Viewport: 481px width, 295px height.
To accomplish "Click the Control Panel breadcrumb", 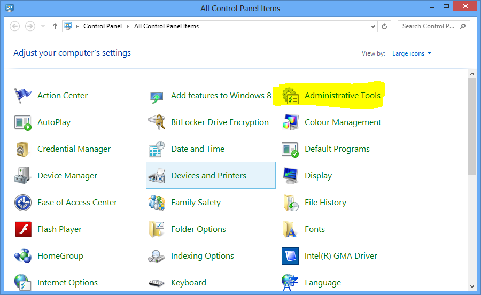I will pos(103,26).
